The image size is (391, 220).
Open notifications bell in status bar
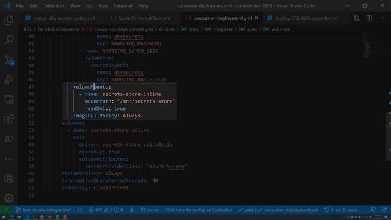pyautogui.click(x=384, y=210)
